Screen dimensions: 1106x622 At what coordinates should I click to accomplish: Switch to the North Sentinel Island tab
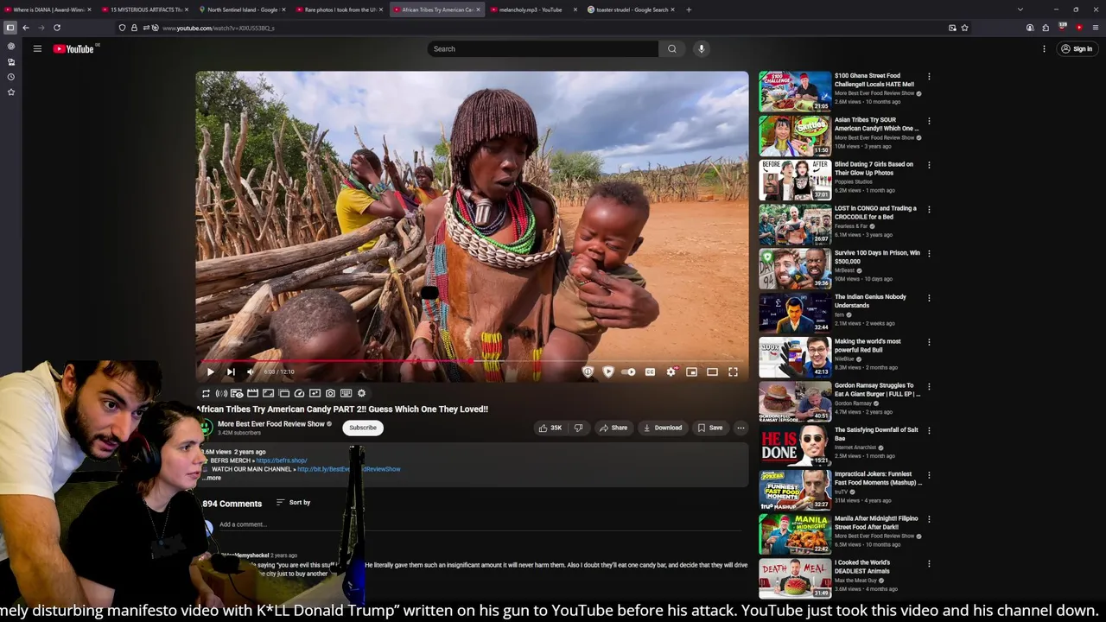(243, 10)
